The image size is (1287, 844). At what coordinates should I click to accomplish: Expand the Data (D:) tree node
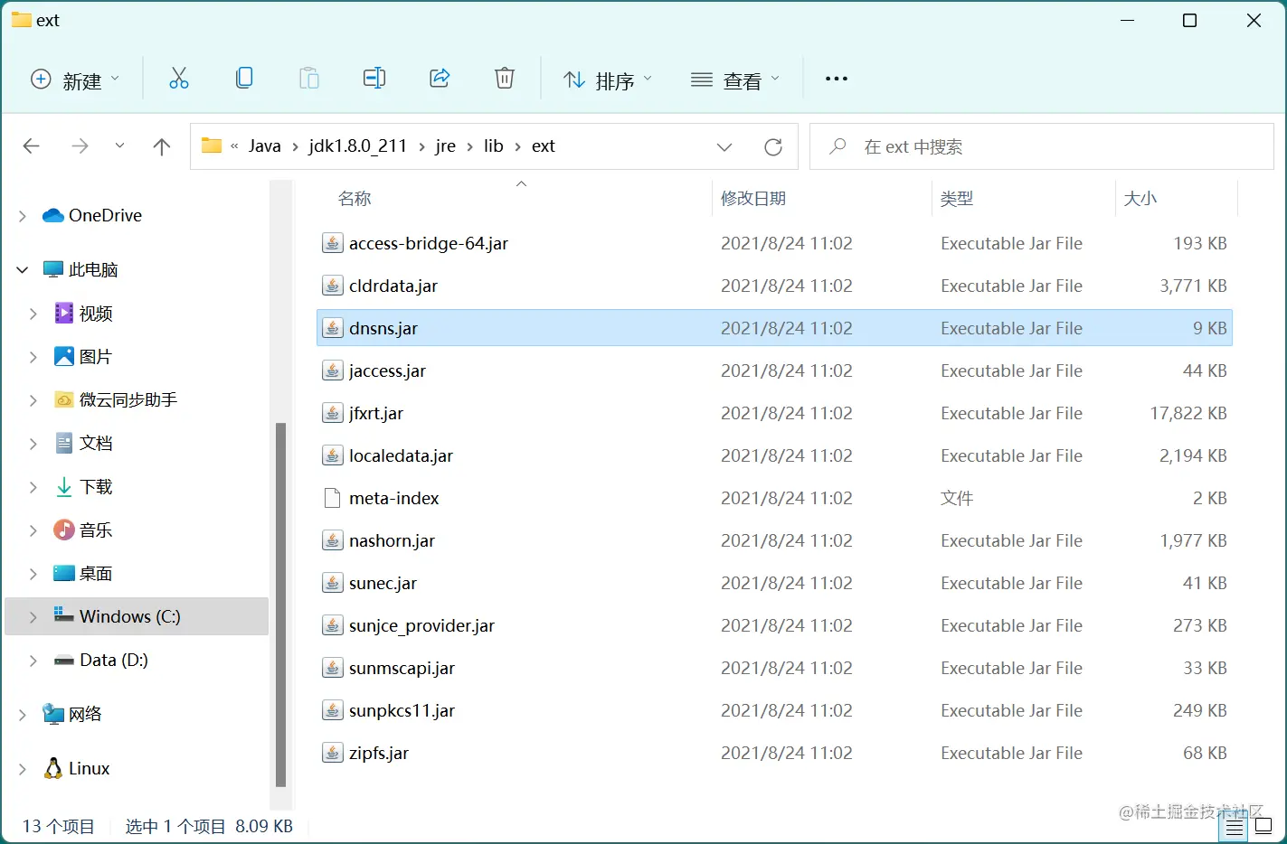coord(33,660)
